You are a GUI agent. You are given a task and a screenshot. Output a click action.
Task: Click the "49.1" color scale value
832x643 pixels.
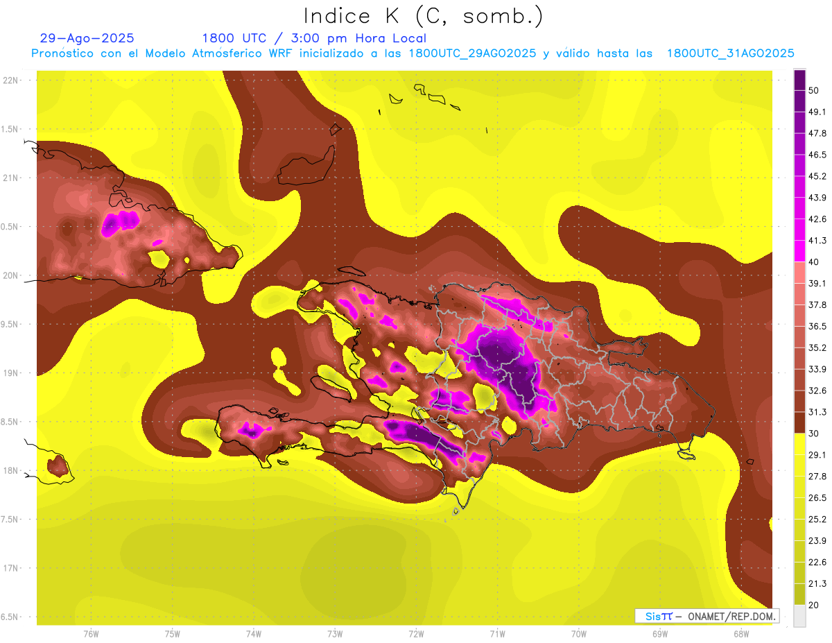817,112
